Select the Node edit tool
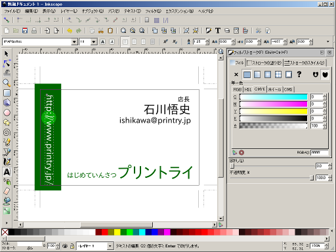The height and width of the screenshot is (252, 336). click(x=7, y=64)
